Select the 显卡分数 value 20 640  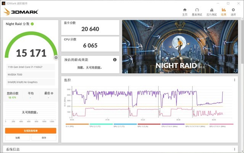pyautogui.click(x=90, y=29)
